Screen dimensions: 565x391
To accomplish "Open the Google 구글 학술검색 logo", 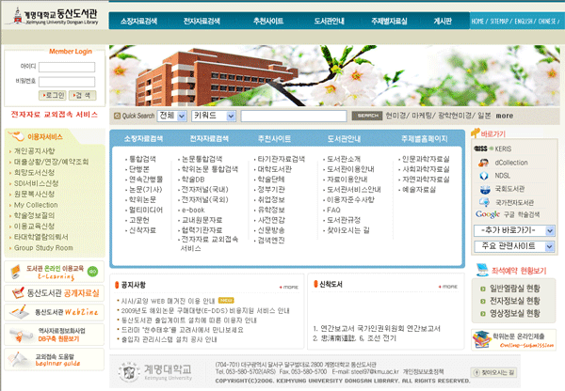I will pyautogui.click(x=488, y=214).
